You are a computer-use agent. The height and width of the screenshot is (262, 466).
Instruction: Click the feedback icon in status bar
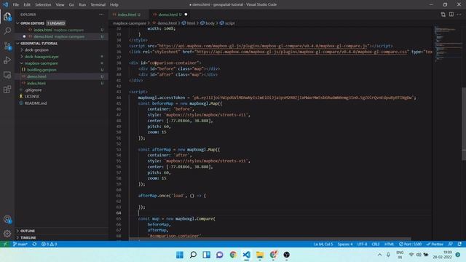(x=451, y=245)
